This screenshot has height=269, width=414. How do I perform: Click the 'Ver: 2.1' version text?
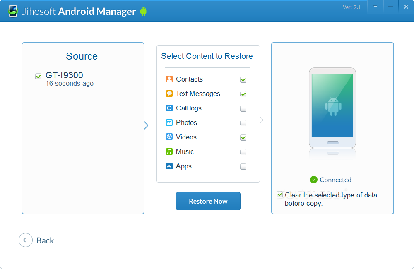[x=351, y=7]
